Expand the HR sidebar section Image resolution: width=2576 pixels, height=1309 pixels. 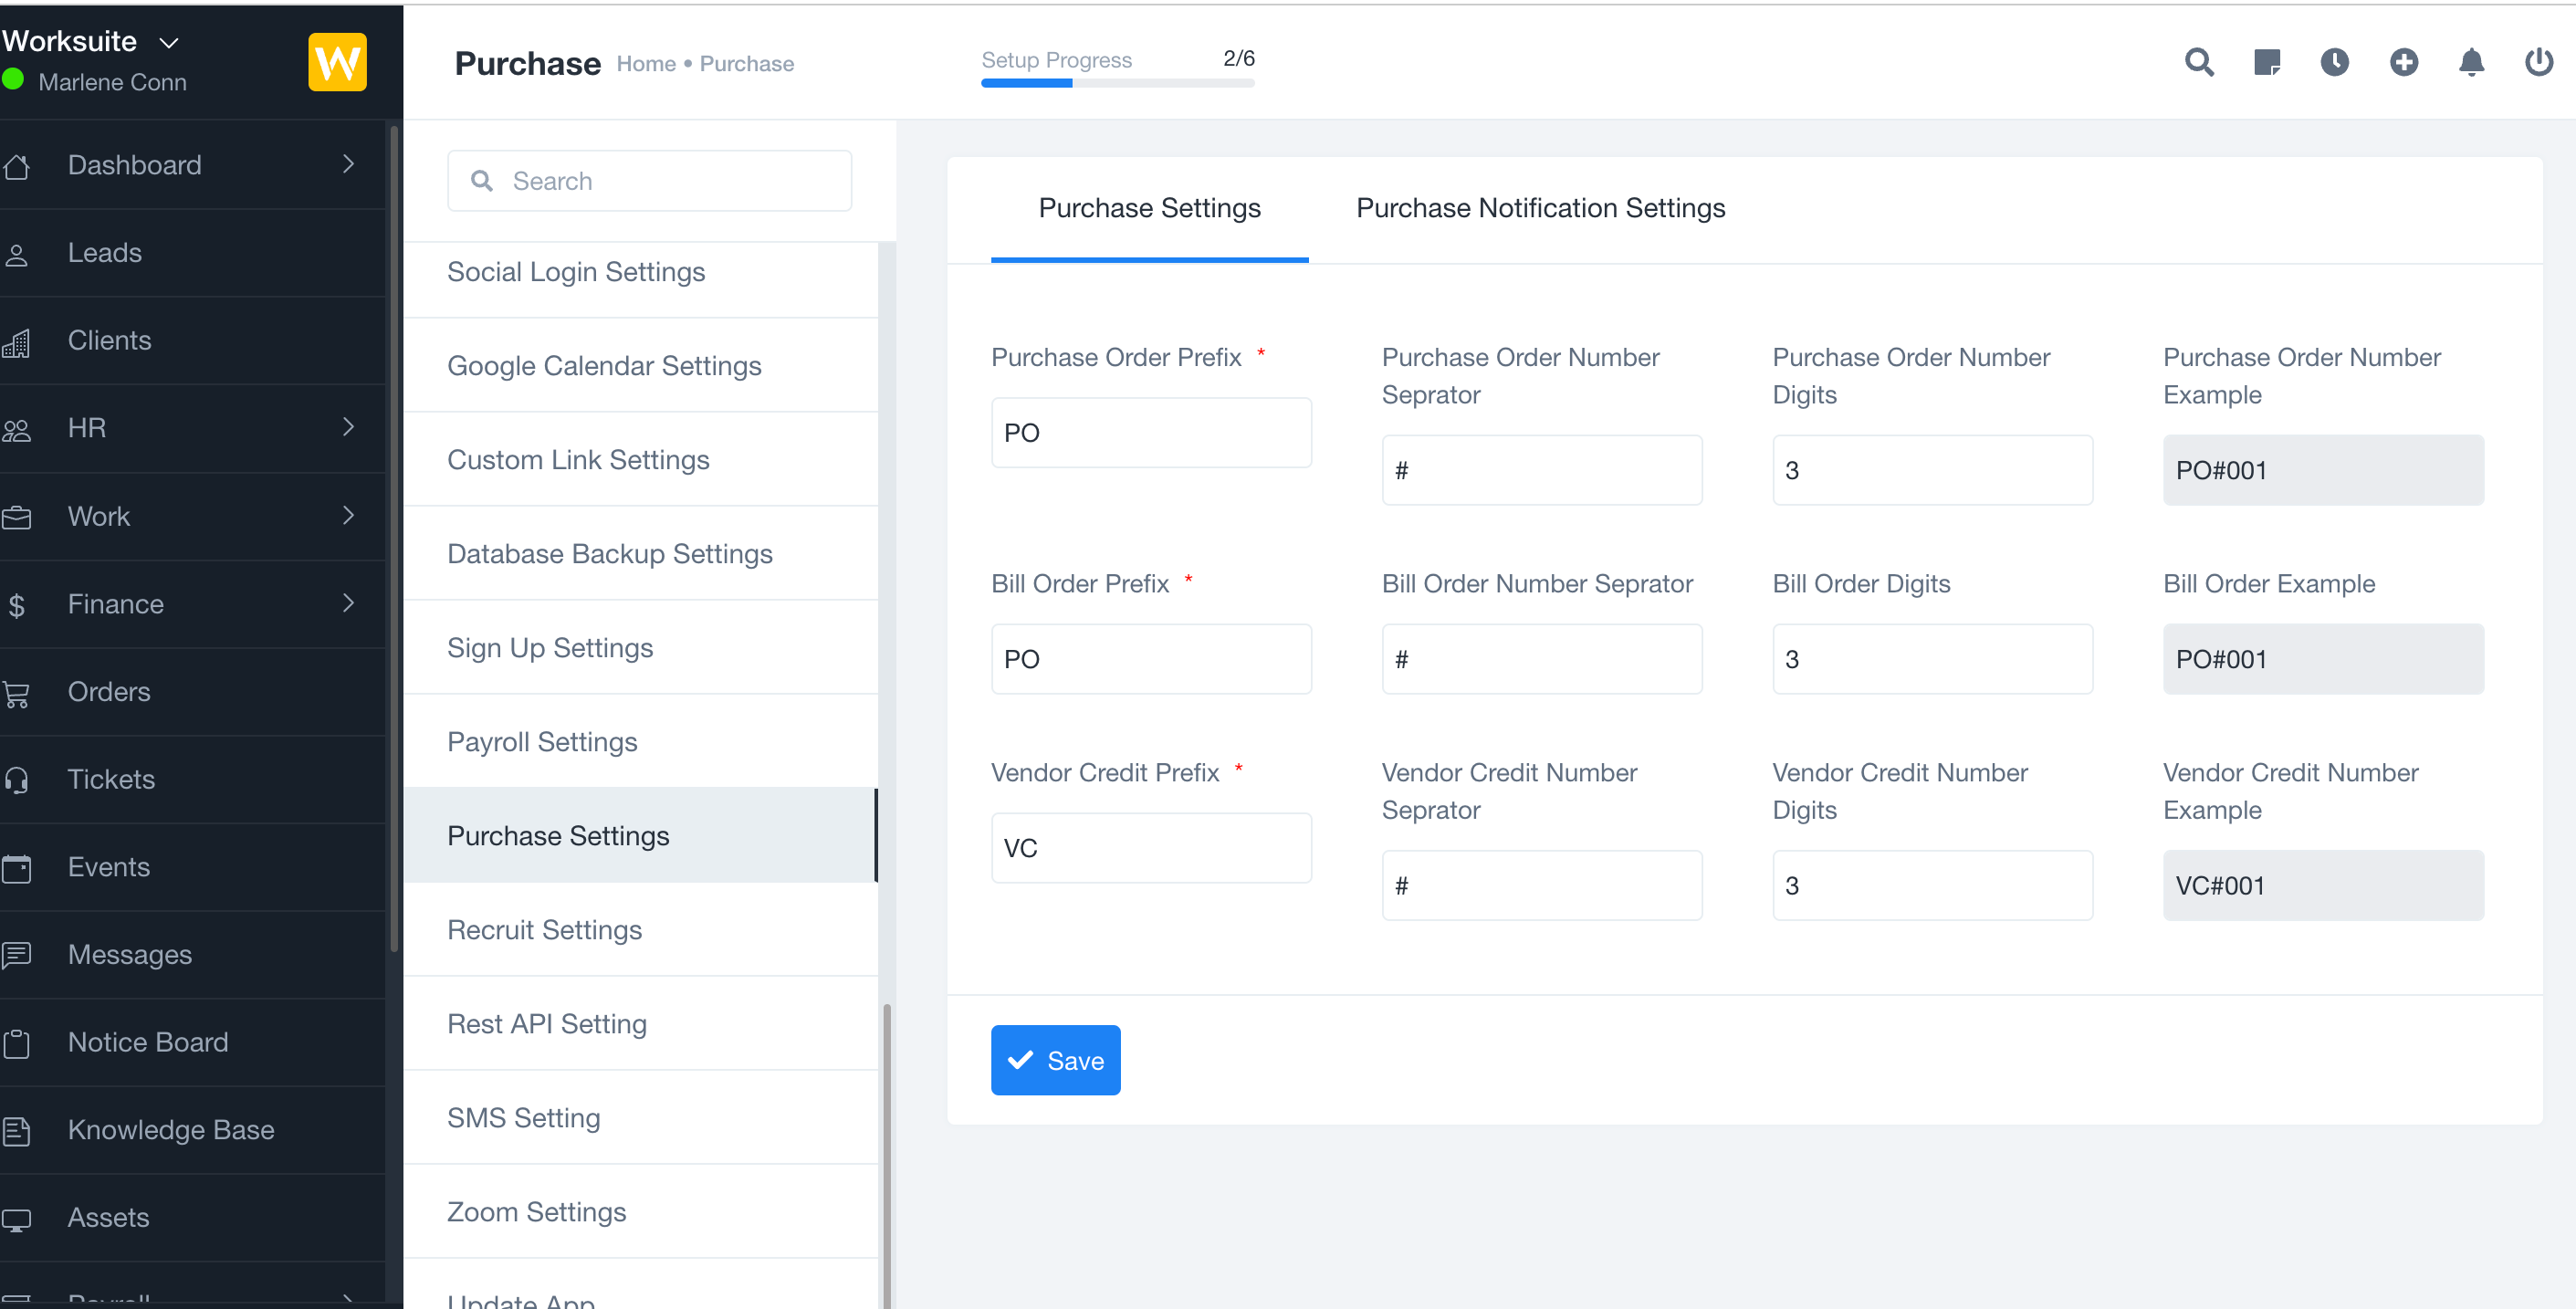tap(348, 428)
